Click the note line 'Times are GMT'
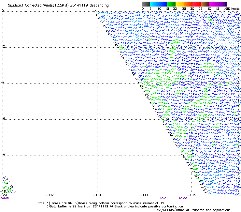This screenshot has height=212, width=241. pos(63,203)
